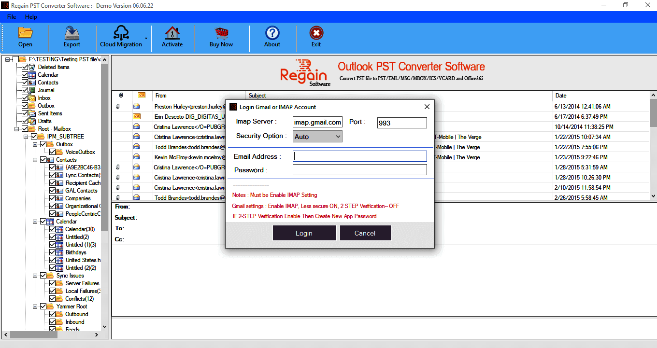Viewport: 657px width, 348px height.
Task: Open the Help menu
Action: [x=31, y=17]
